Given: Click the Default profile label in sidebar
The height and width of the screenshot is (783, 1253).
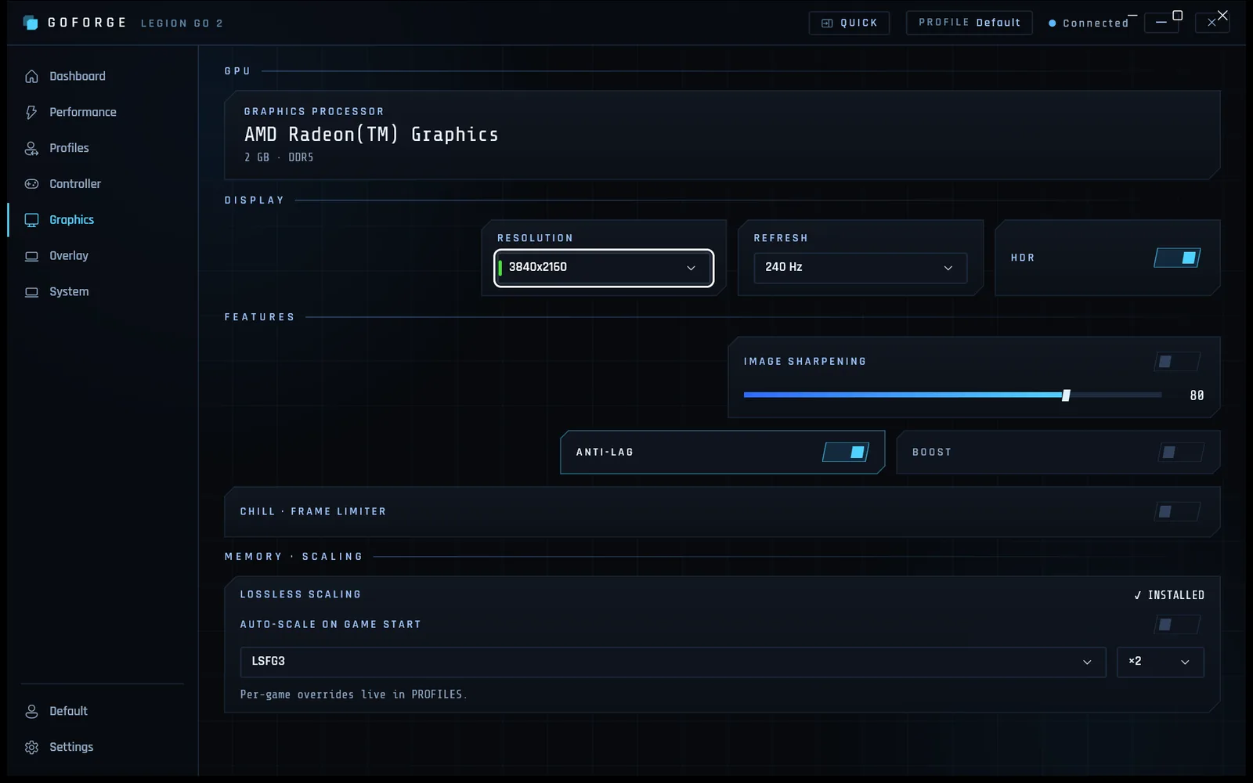Looking at the screenshot, I should point(68,711).
